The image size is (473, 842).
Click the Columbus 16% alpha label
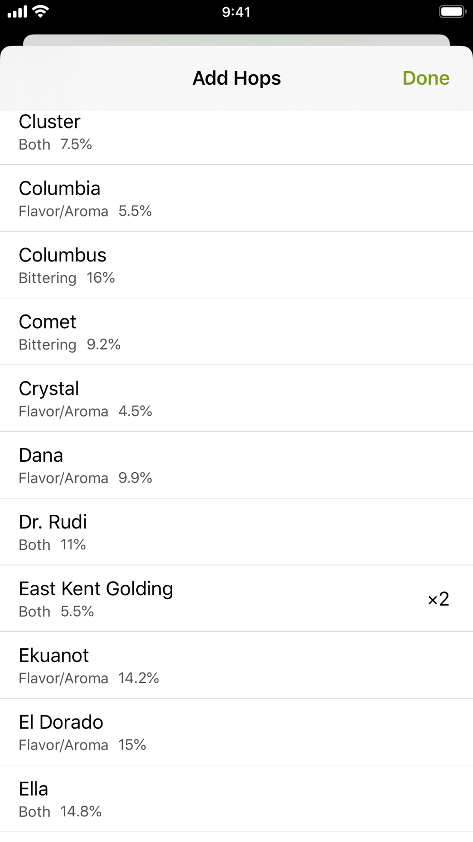[101, 278]
